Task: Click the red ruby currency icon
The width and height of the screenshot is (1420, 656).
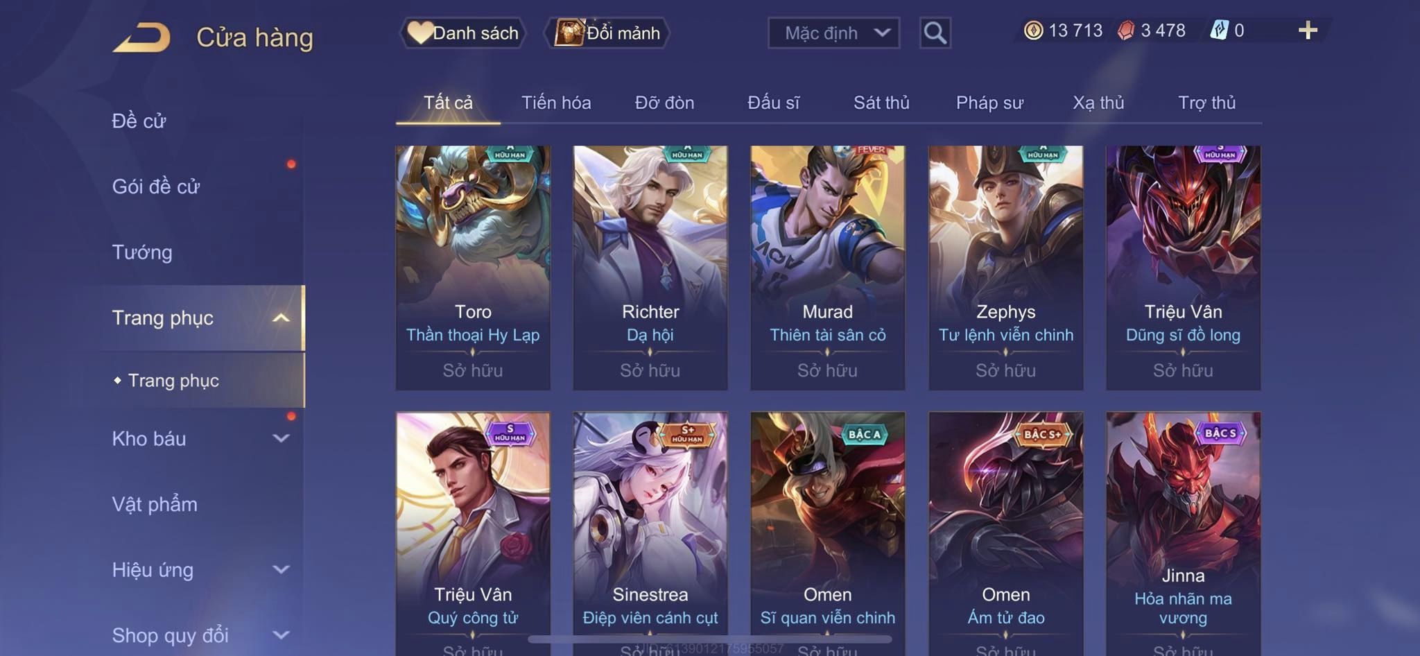Action: (x=1126, y=31)
